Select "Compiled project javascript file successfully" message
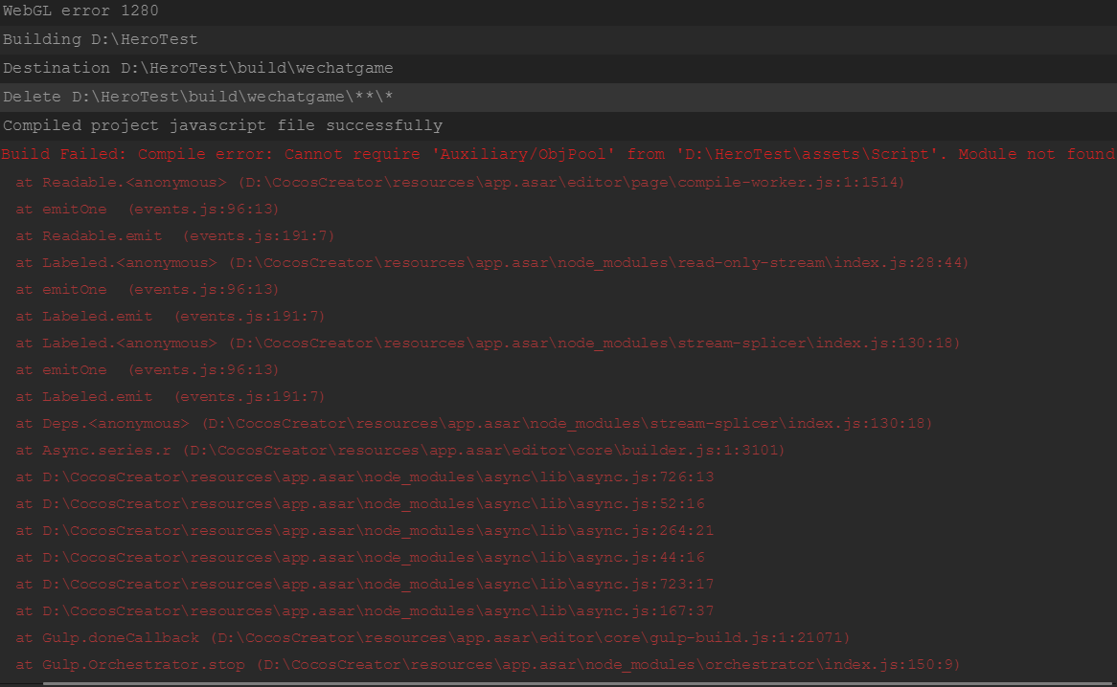 pos(222,125)
